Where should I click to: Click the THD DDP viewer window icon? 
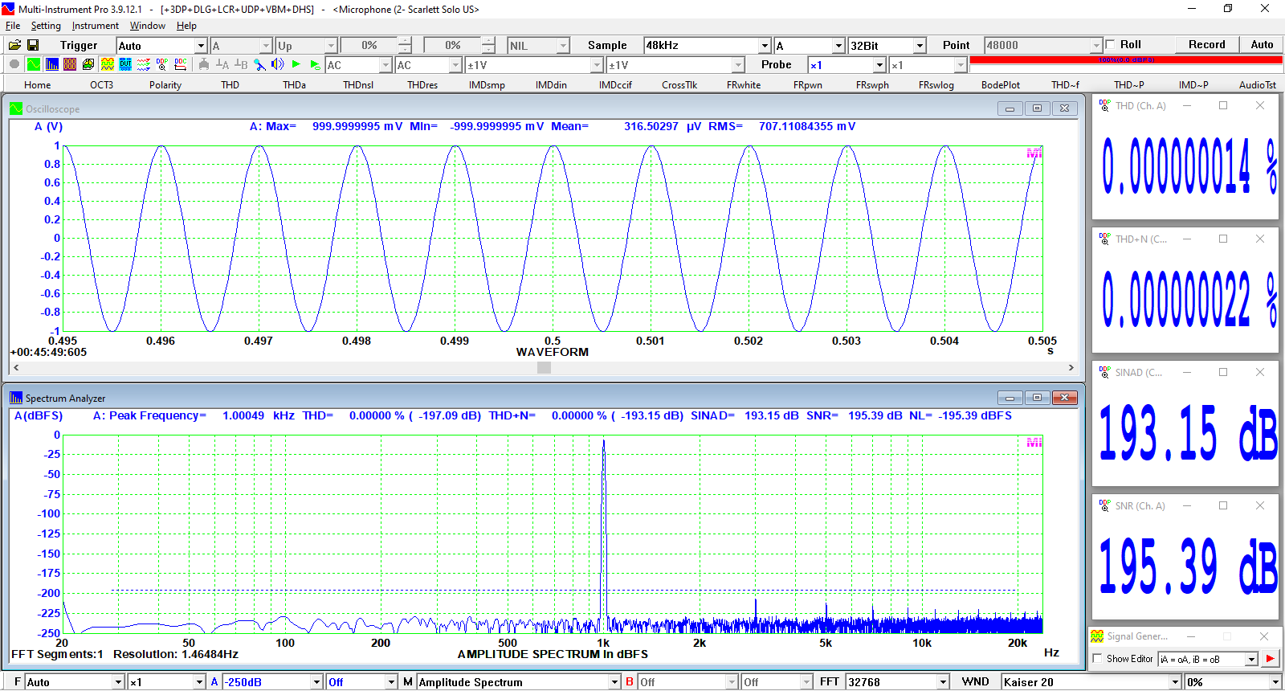1104,105
